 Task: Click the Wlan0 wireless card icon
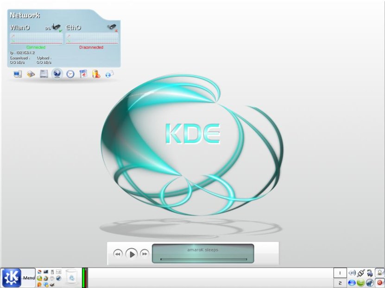[x=57, y=27]
